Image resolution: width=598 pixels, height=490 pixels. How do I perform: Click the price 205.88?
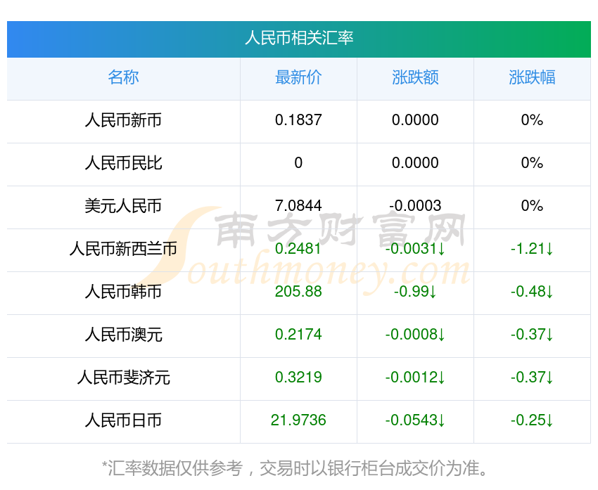click(x=298, y=292)
